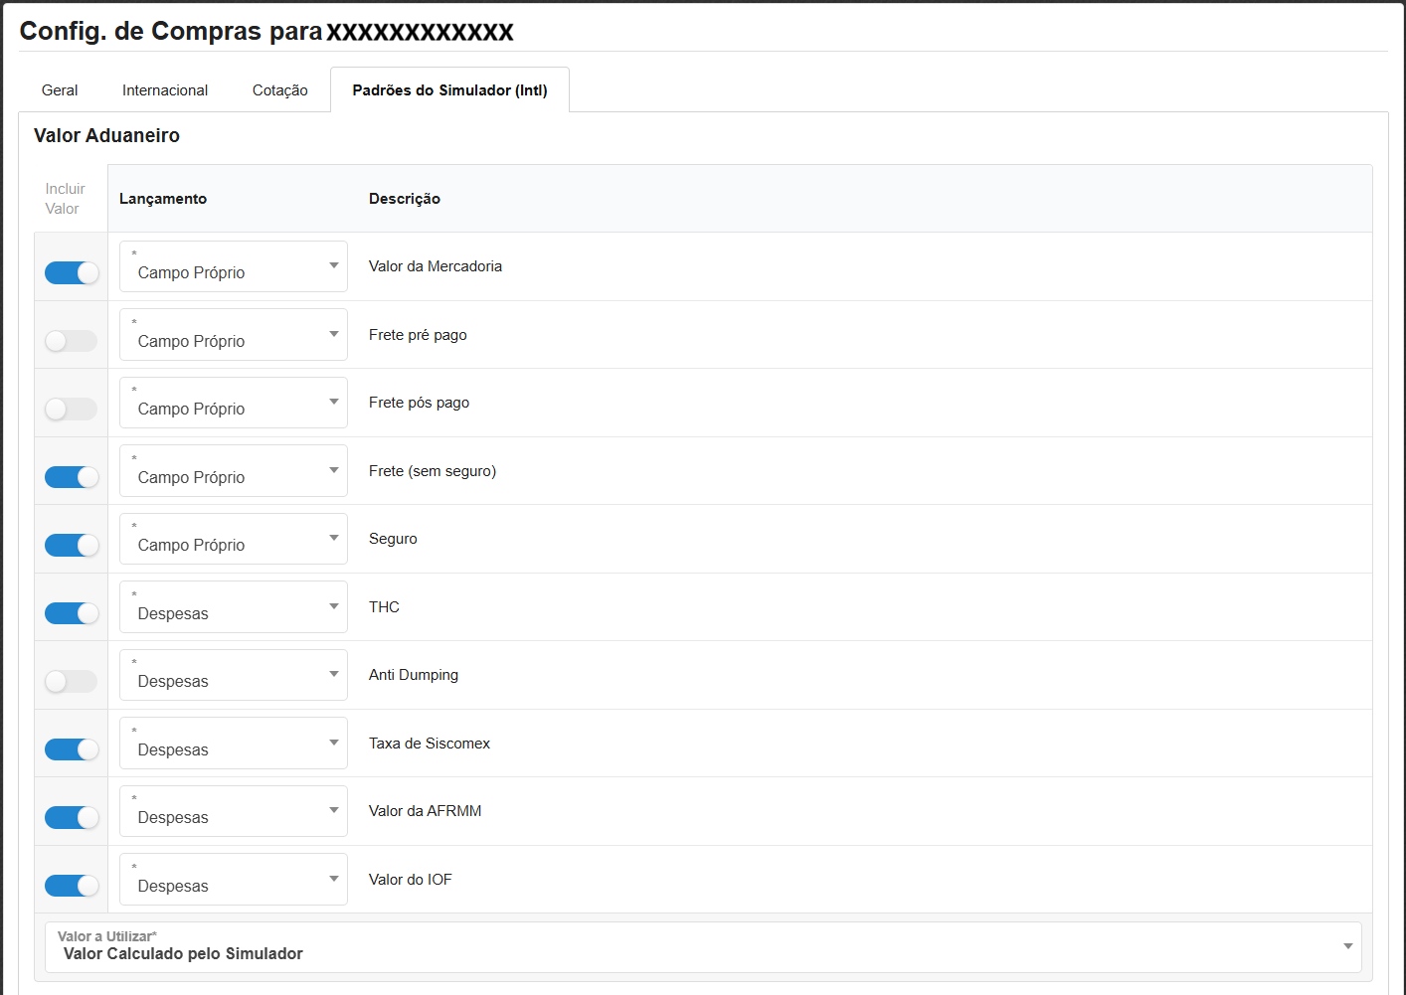Enable the Anti Dumping switch
Image resolution: width=1406 pixels, height=995 pixels.
[x=72, y=681]
